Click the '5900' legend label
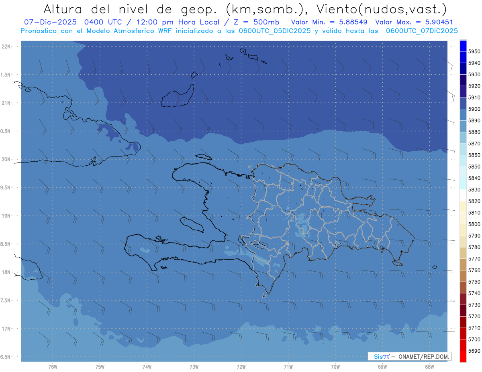Screen dimensions: 482x372 tap(474, 109)
